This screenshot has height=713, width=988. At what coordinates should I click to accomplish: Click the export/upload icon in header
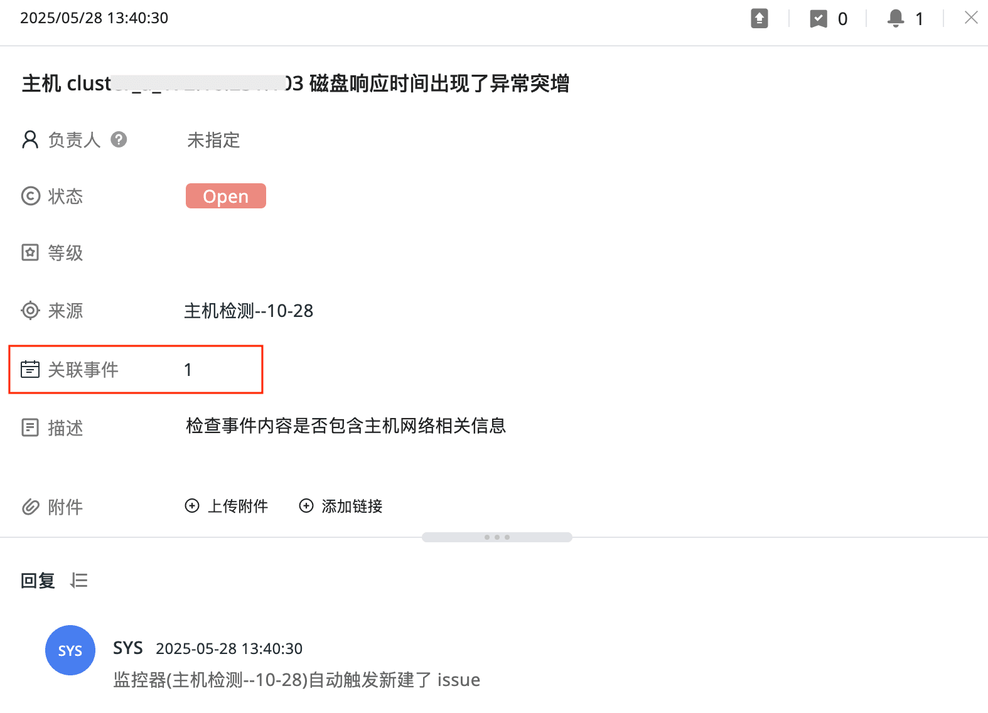pyautogui.click(x=760, y=18)
